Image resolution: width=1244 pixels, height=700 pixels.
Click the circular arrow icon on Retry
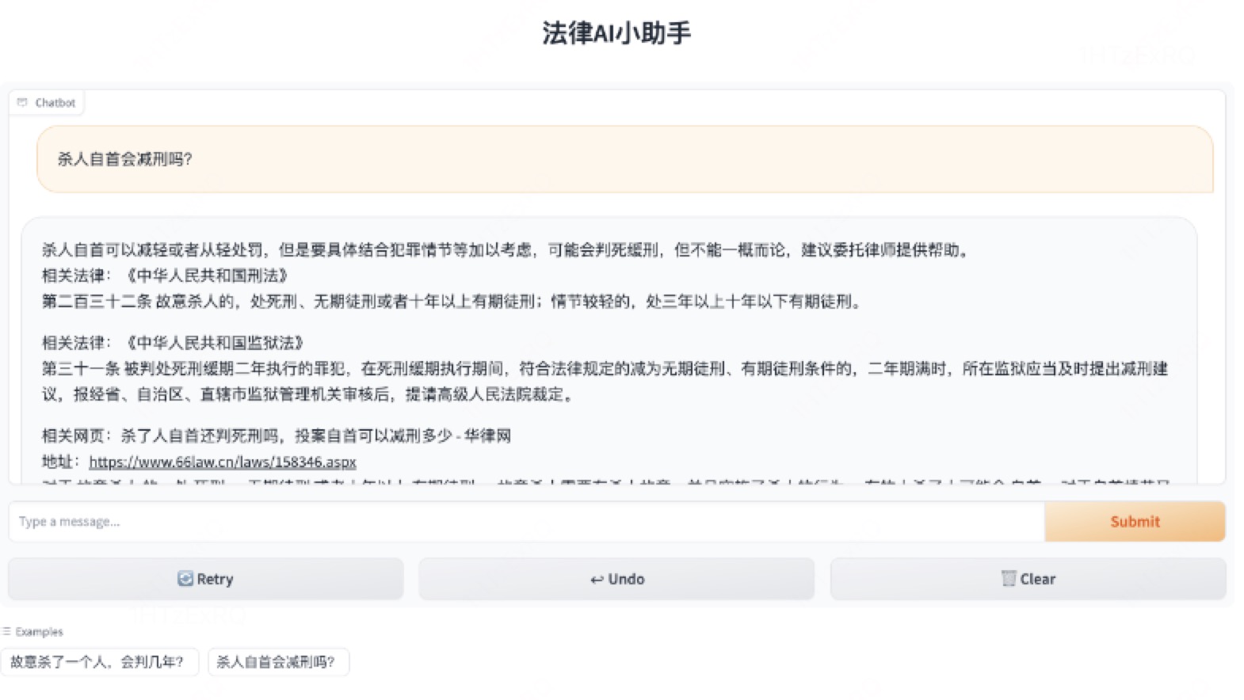[185, 579]
